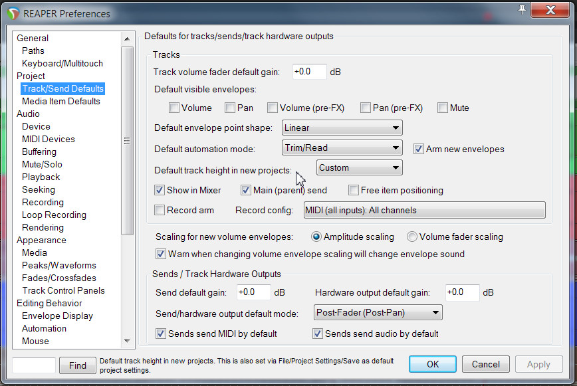Click the Apply button
577x386 pixels.
pos(538,364)
